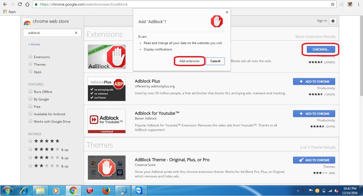Select the Extensions radio filter
The width and height of the screenshot is (363, 196).
(x=30, y=57)
